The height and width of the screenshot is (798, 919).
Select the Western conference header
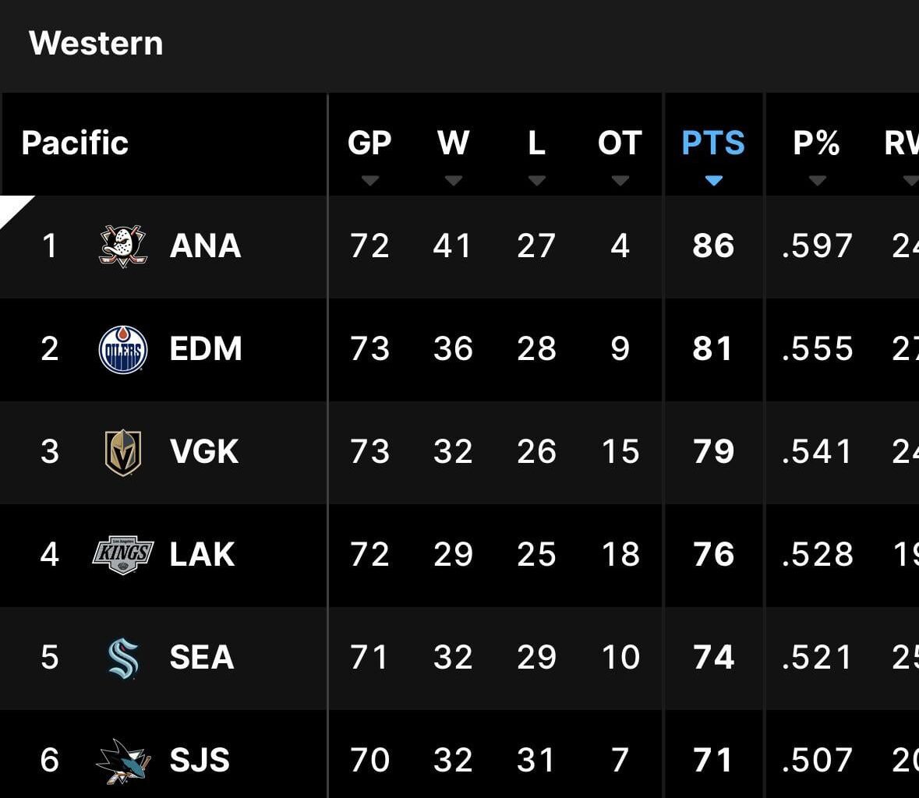point(95,44)
